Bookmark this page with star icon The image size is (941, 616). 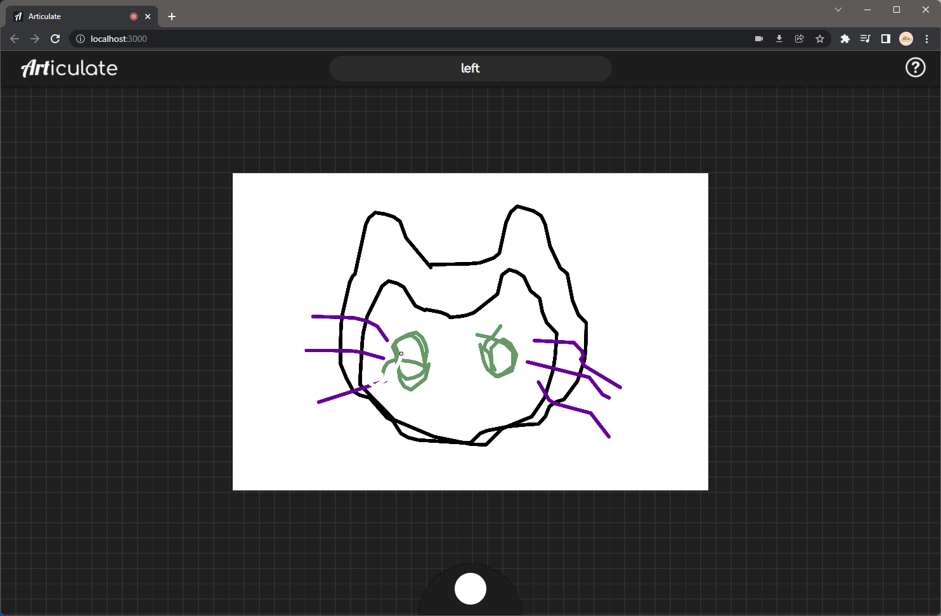pyautogui.click(x=820, y=39)
